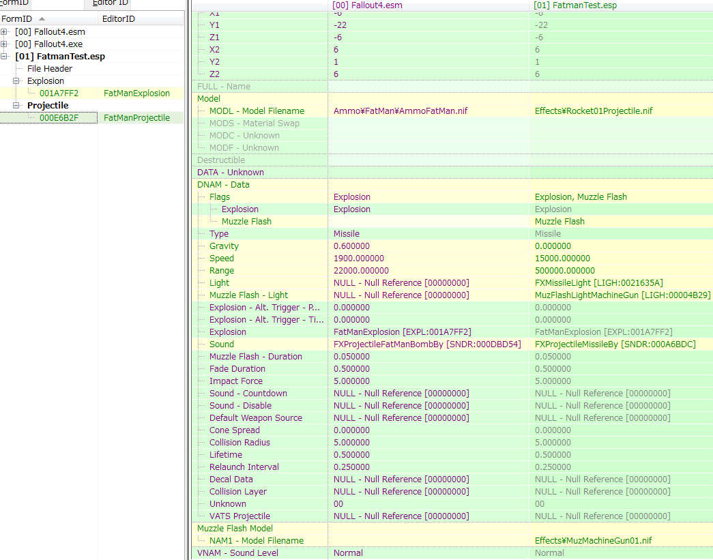Click the Collision Layer row label
713x560 pixels.
[x=238, y=491]
